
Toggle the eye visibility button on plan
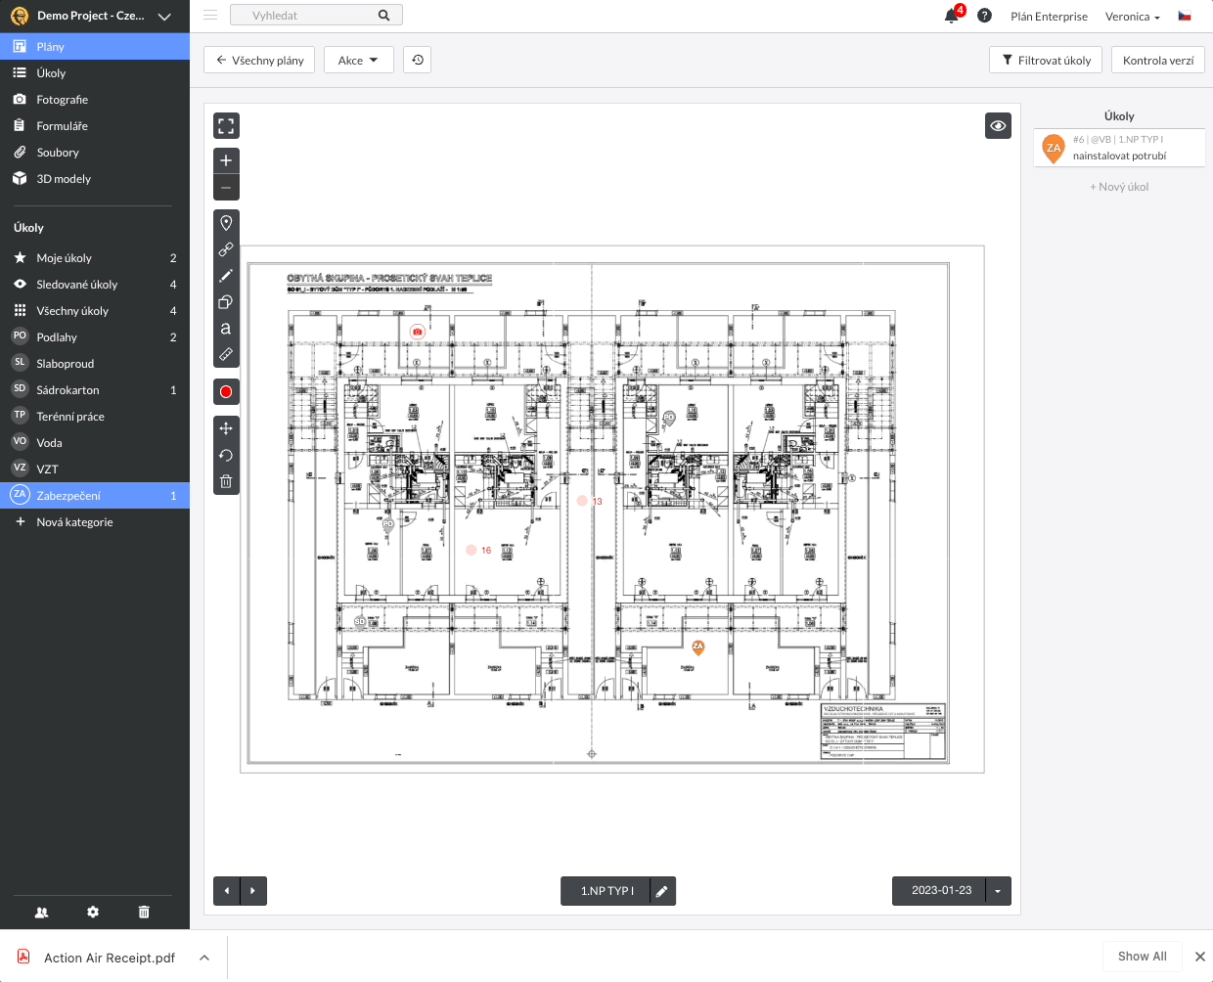(x=998, y=125)
